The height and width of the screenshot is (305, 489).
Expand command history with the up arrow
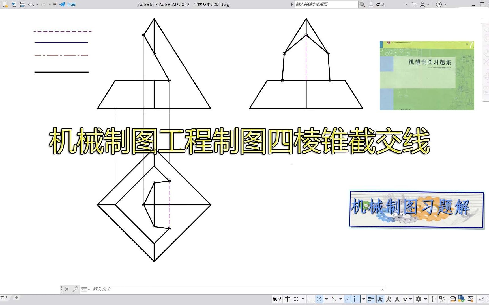(x=383, y=289)
